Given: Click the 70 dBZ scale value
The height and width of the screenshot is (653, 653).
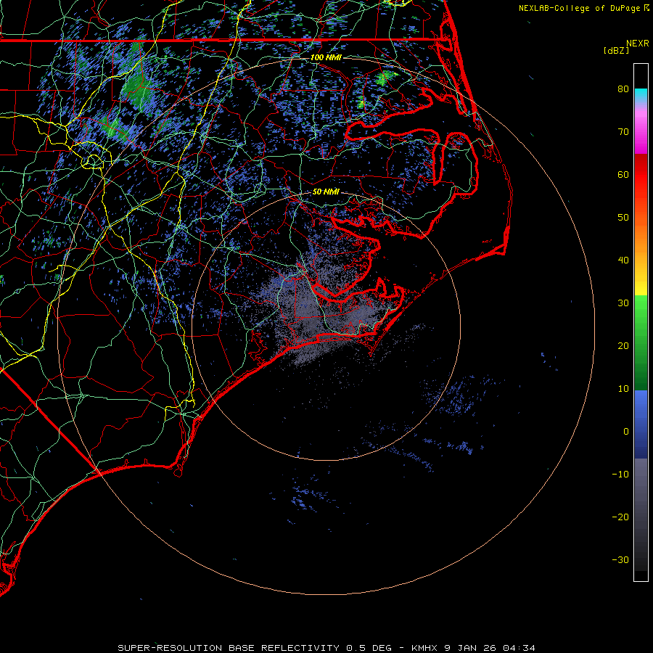Looking at the screenshot, I should click(x=623, y=132).
